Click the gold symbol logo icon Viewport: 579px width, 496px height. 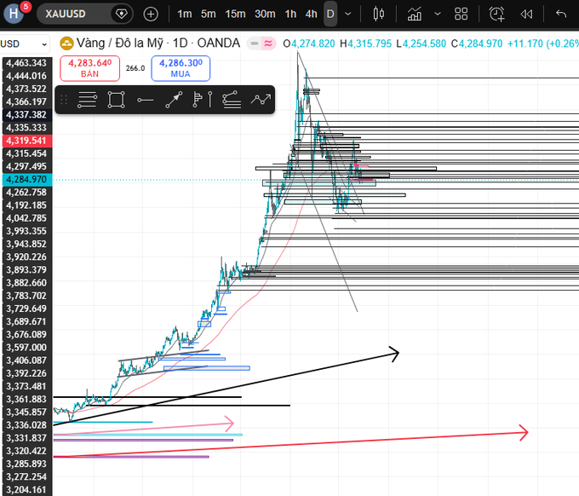[x=66, y=43]
